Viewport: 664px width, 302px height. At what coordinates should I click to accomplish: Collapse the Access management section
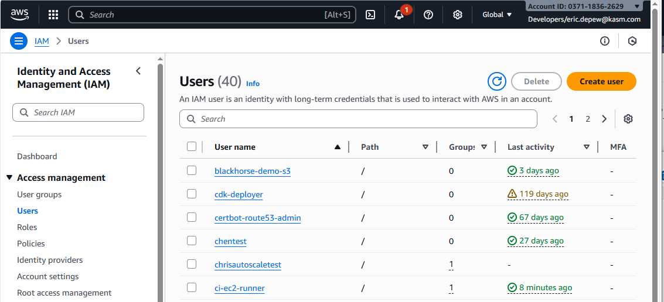(9, 178)
